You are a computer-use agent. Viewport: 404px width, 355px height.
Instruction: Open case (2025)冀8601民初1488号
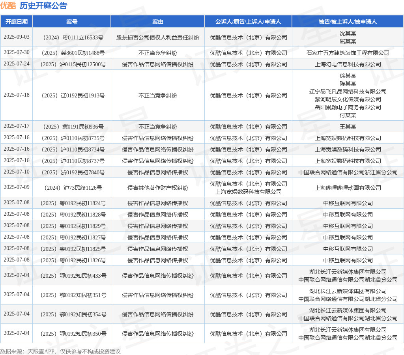point(72,53)
